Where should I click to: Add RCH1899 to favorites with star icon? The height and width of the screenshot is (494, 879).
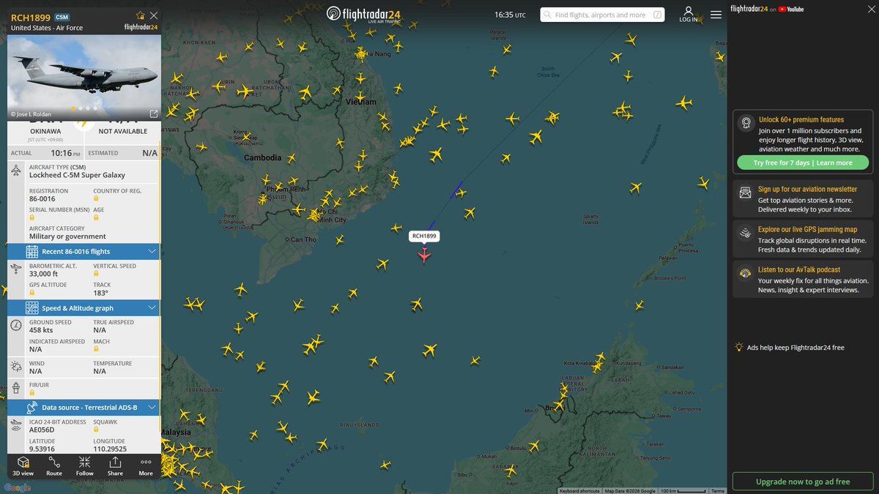140,15
